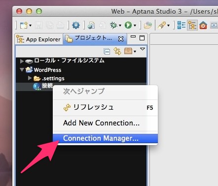
Task: Click the package box icon in view toolbar
Action: point(128,51)
